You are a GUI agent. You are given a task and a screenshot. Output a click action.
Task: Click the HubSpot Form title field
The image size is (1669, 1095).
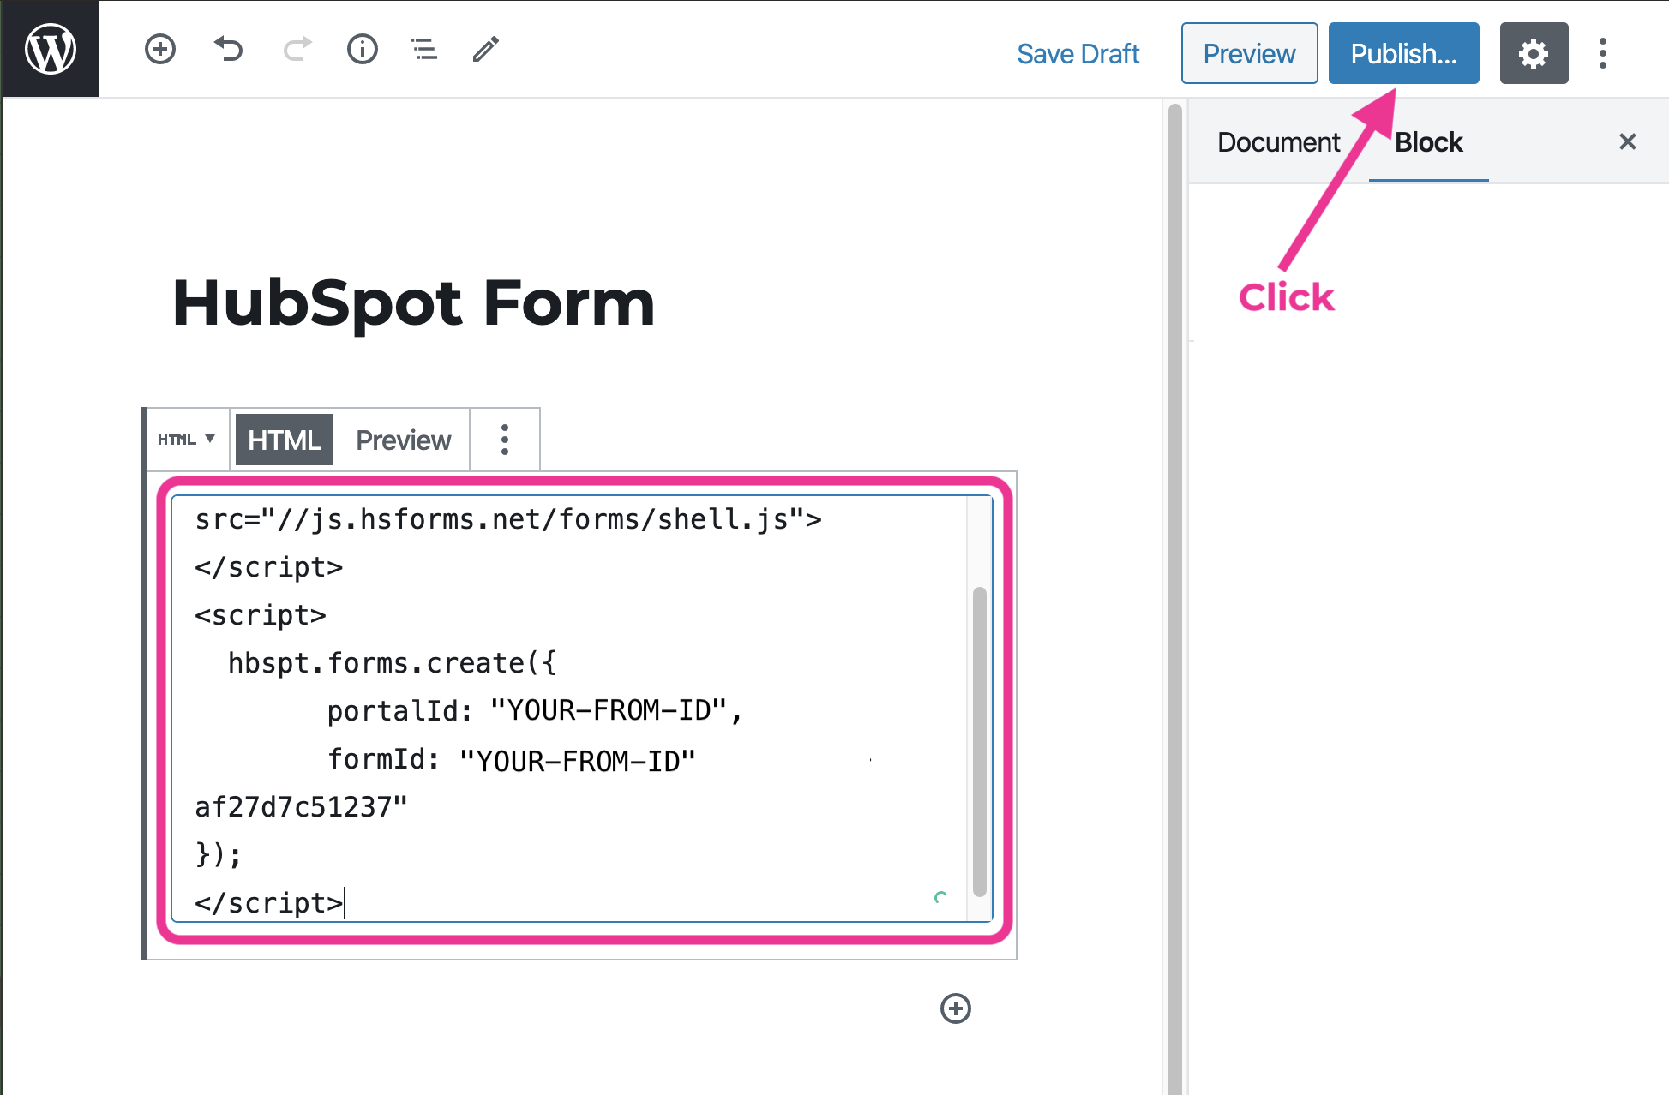tap(413, 303)
